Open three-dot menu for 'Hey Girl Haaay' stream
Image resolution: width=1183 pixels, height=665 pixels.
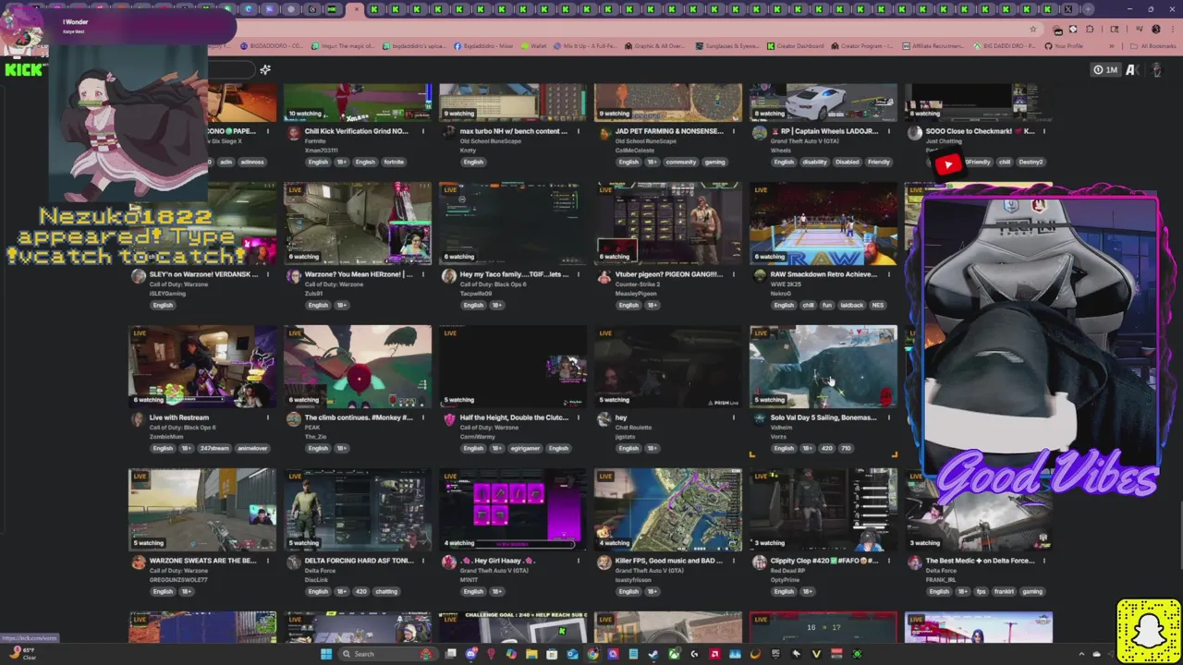point(579,561)
